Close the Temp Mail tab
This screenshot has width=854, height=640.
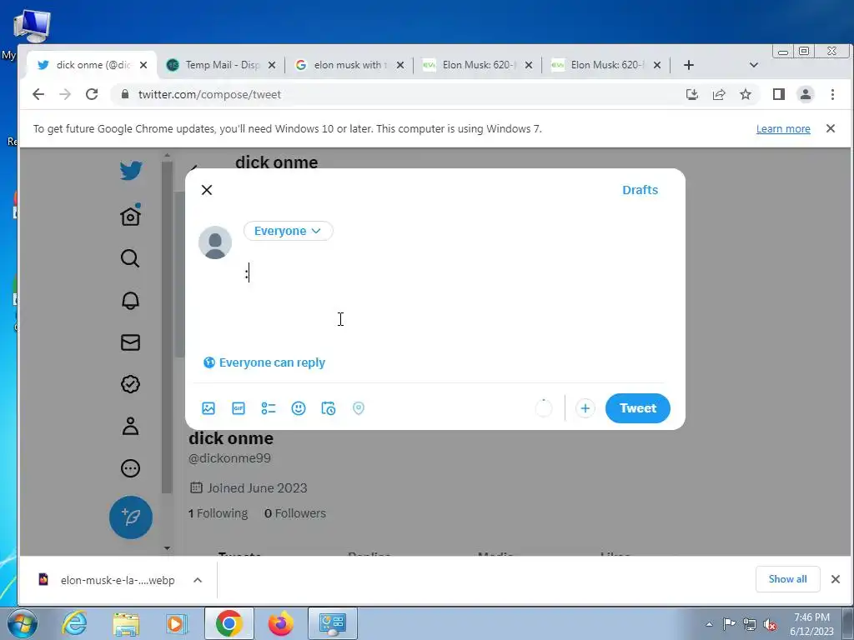tap(272, 65)
